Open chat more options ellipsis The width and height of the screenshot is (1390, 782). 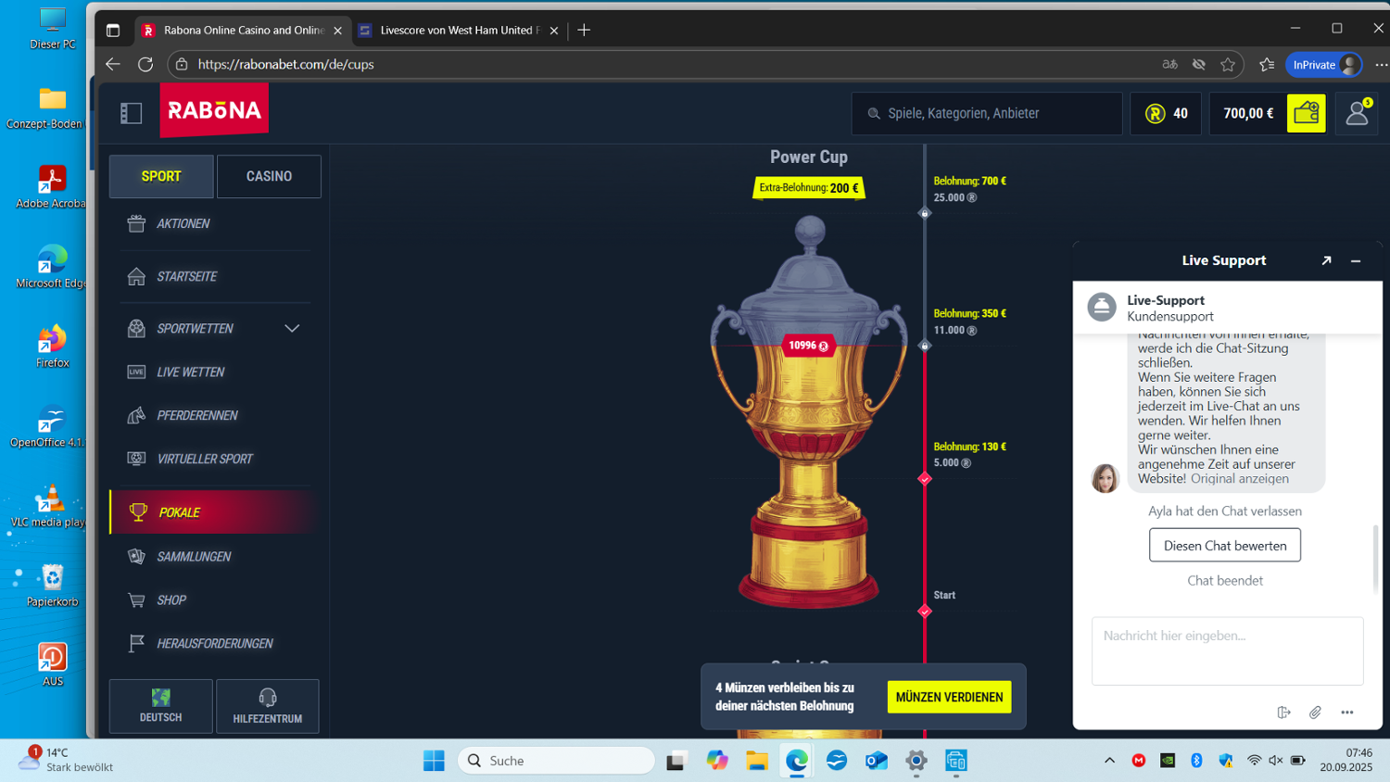(1346, 713)
